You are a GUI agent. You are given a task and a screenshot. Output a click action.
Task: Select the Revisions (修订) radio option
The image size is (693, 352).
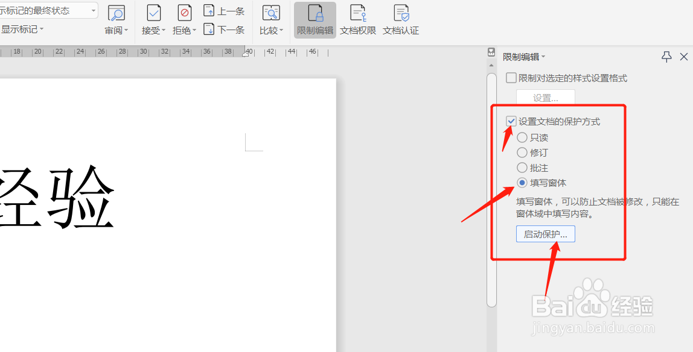(x=522, y=152)
